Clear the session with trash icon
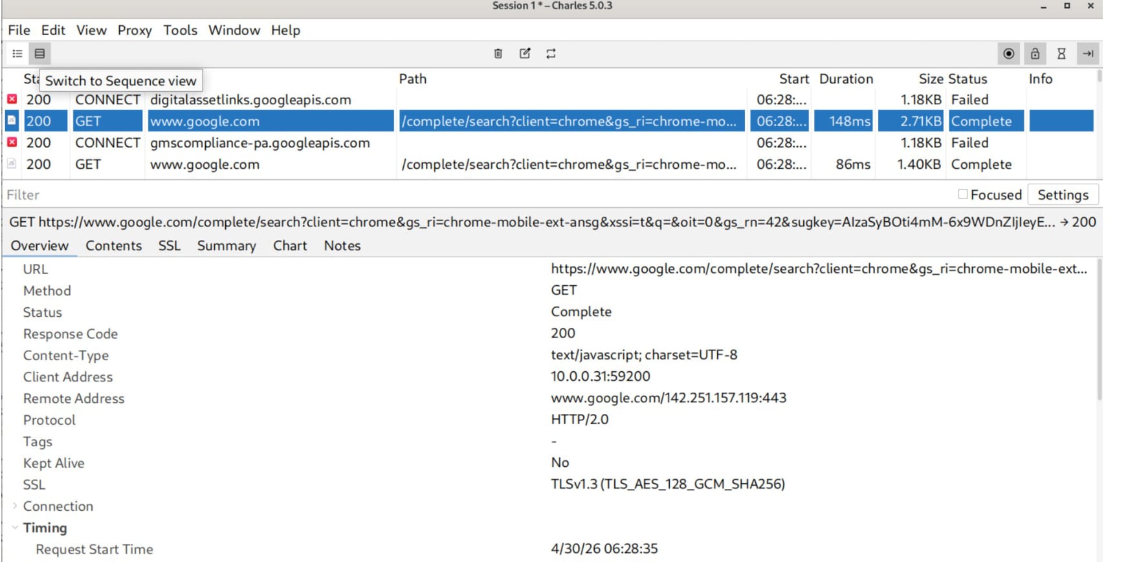The height and width of the screenshot is (562, 1139). (x=498, y=54)
